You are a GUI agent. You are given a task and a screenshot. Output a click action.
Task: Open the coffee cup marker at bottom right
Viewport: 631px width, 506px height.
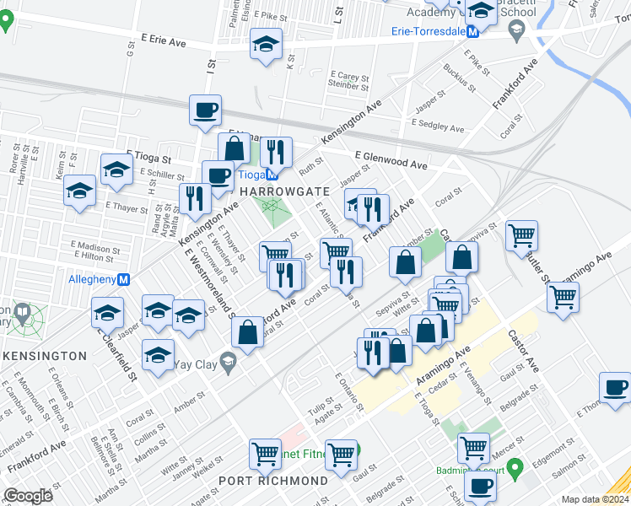[x=480, y=487]
